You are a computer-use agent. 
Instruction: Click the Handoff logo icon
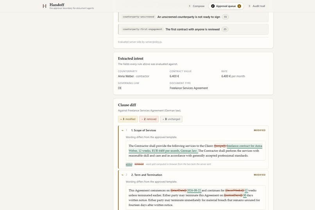pos(45,6)
